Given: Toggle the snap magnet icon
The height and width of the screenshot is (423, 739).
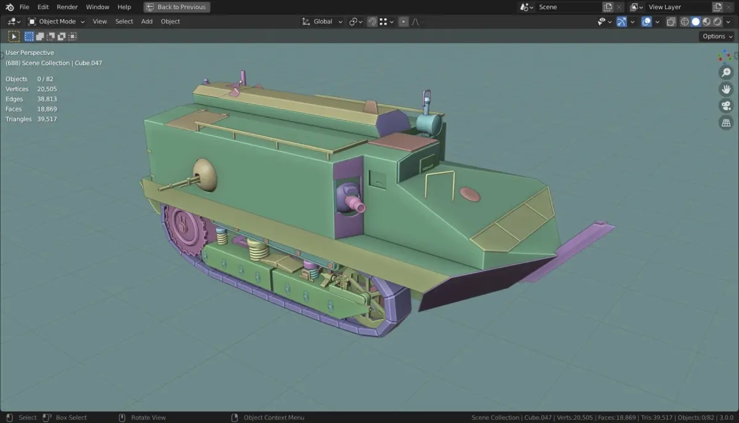Looking at the screenshot, I should coord(372,22).
